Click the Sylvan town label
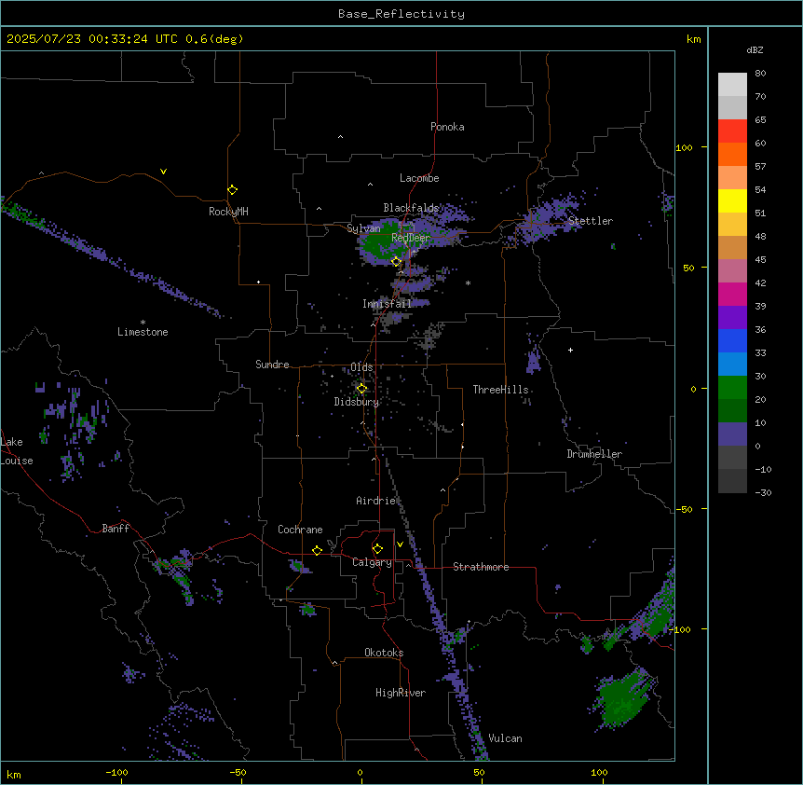The image size is (803, 785). pyautogui.click(x=363, y=228)
